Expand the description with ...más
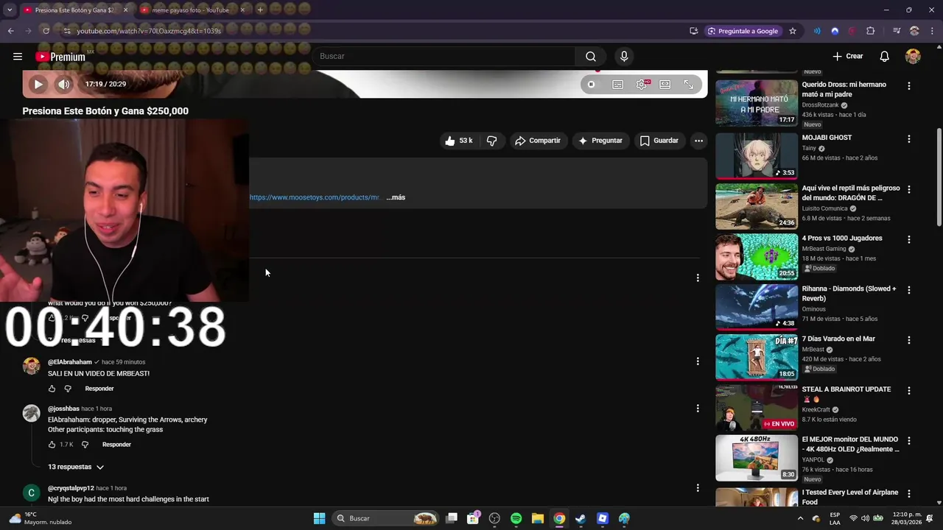Viewport: 943px width, 530px height. [396, 197]
